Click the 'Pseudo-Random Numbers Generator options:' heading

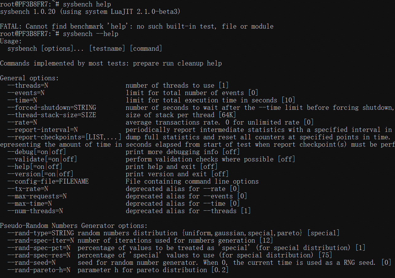74,226
